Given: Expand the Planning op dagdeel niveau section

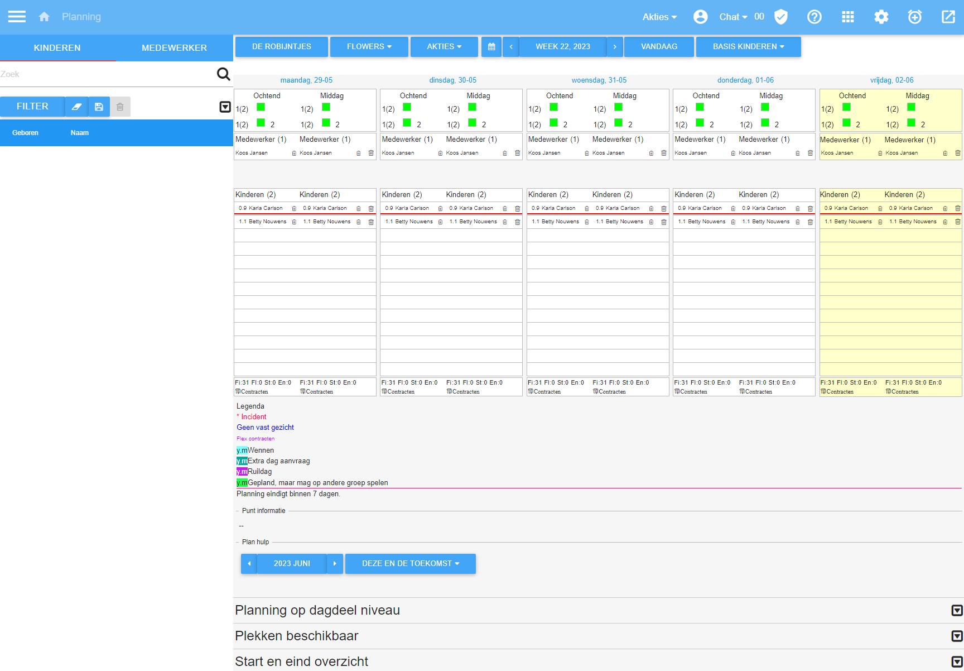Looking at the screenshot, I should click(957, 610).
